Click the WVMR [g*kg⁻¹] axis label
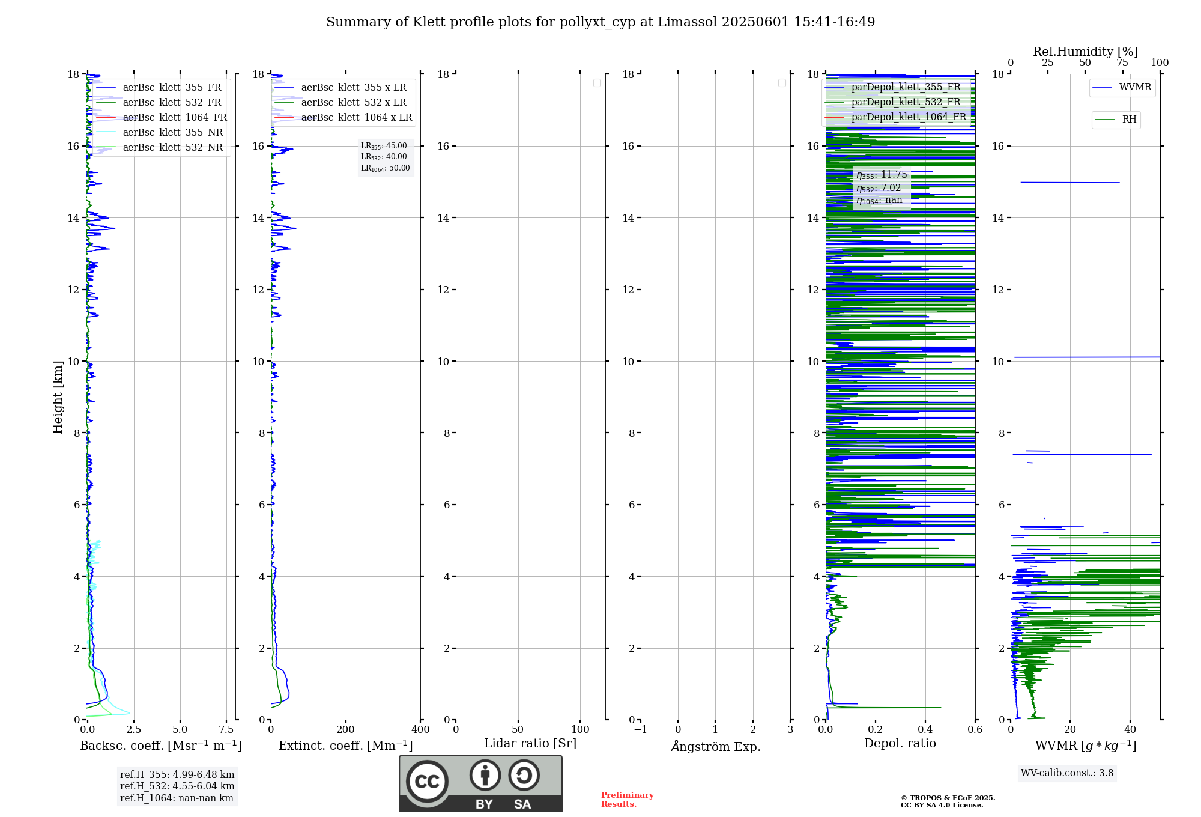The width and height of the screenshot is (1201, 817). click(x=1086, y=746)
